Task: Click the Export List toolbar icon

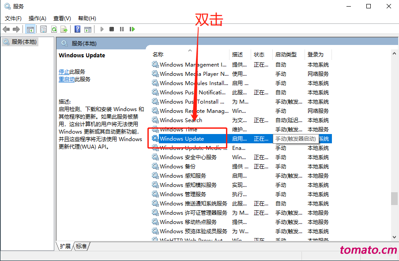Action: pyautogui.click(x=64, y=29)
